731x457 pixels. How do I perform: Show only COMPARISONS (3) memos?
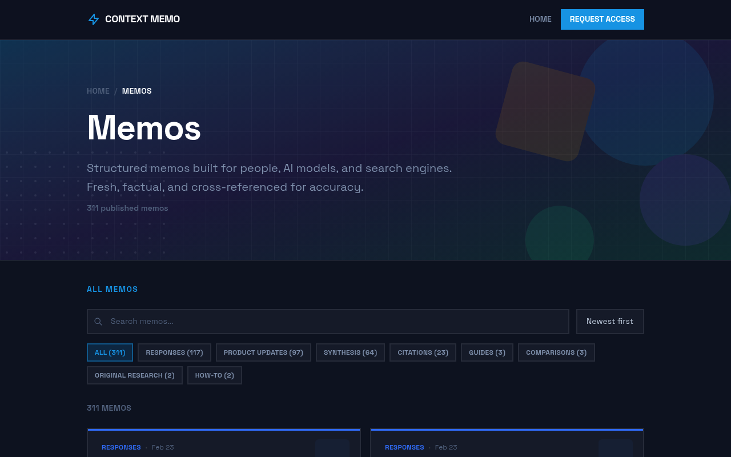click(556, 352)
